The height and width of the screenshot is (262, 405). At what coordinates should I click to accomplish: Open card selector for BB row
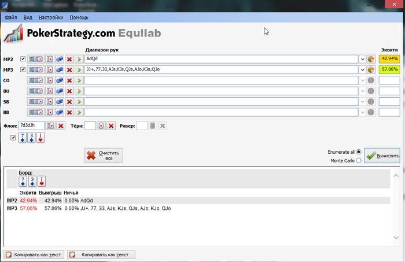pos(50,112)
